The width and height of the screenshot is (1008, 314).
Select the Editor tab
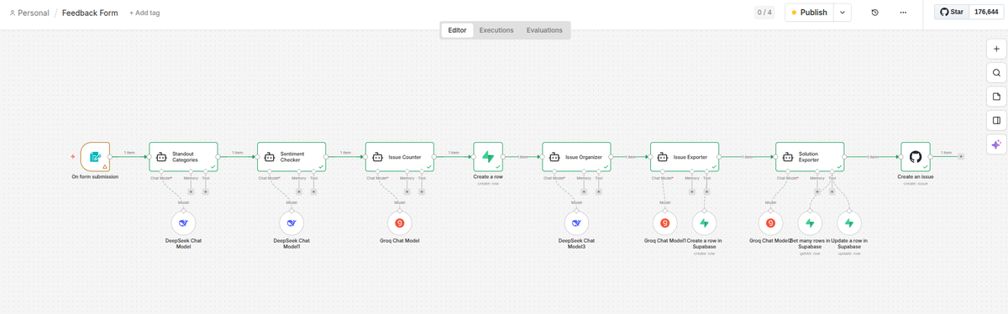457,30
